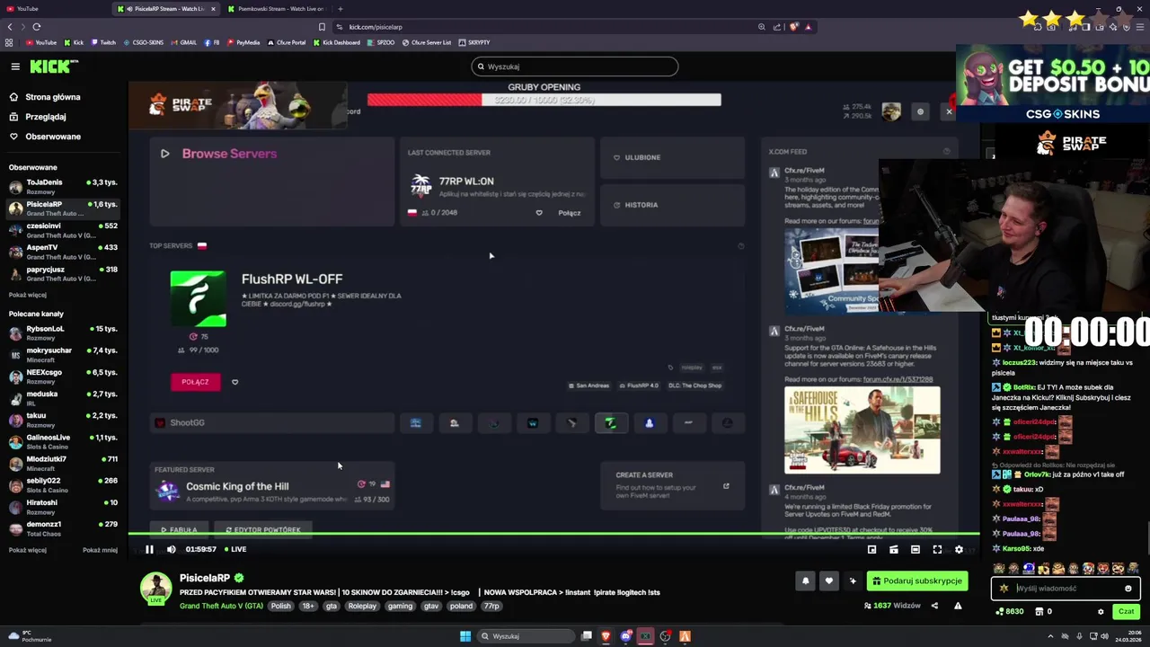The width and height of the screenshot is (1150, 647).
Task: Mute the stream volume
Action: click(171, 549)
